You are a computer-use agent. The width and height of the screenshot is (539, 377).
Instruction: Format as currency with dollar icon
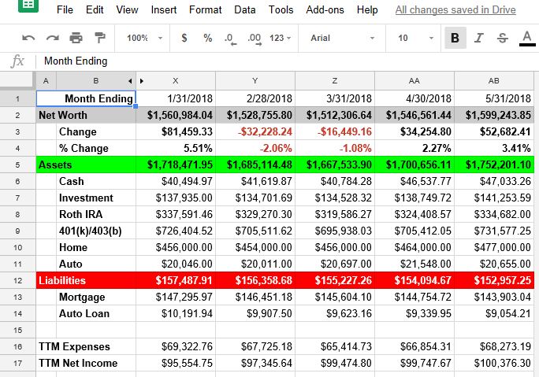[184, 38]
